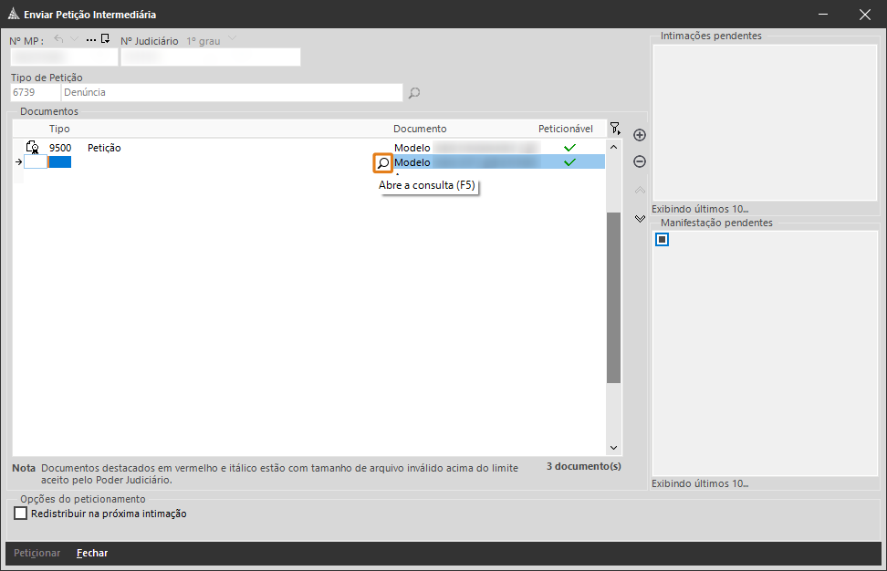
Task: Click the Tipo column header
Action: click(x=59, y=129)
